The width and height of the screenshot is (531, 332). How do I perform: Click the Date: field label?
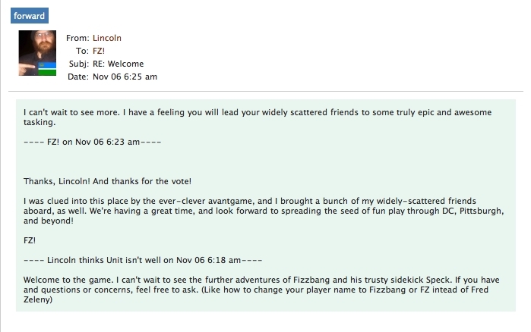click(78, 77)
